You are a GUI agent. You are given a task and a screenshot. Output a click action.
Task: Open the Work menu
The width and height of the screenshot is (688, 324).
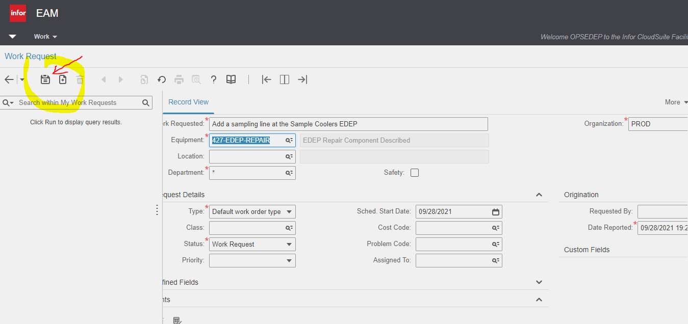45,37
